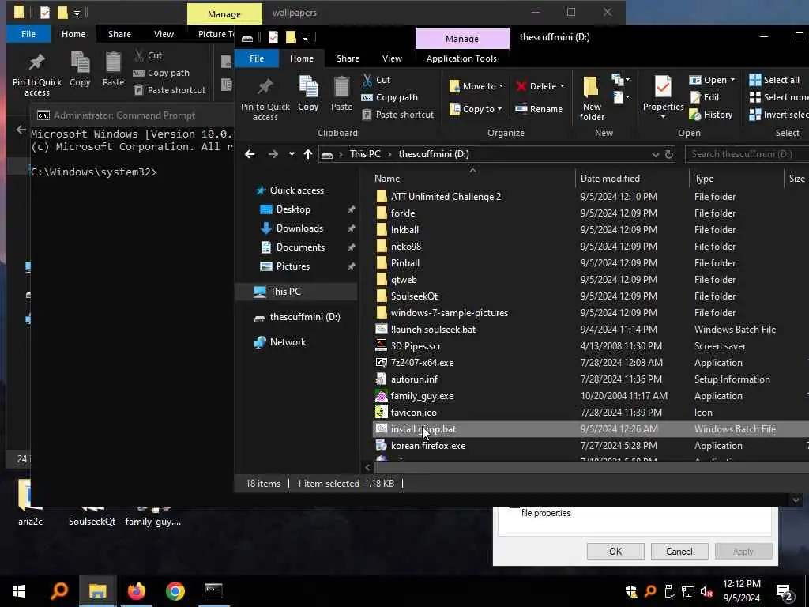Select Desktop in the navigation pane
The image size is (809, 607).
[x=293, y=209]
